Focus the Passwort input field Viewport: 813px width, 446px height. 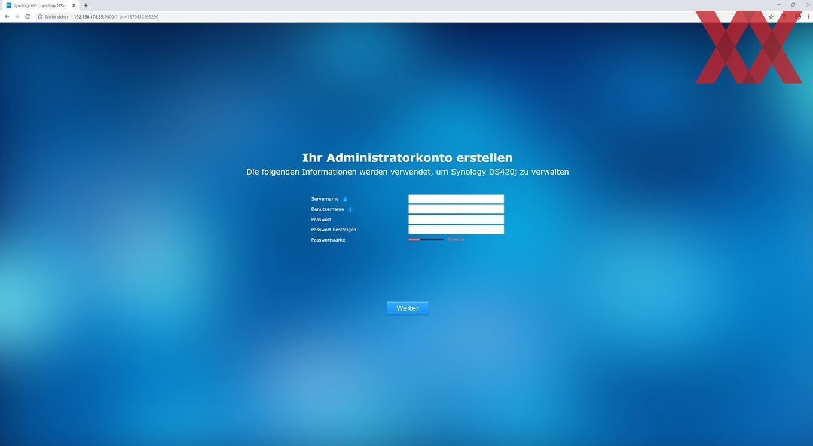pyautogui.click(x=456, y=219)
